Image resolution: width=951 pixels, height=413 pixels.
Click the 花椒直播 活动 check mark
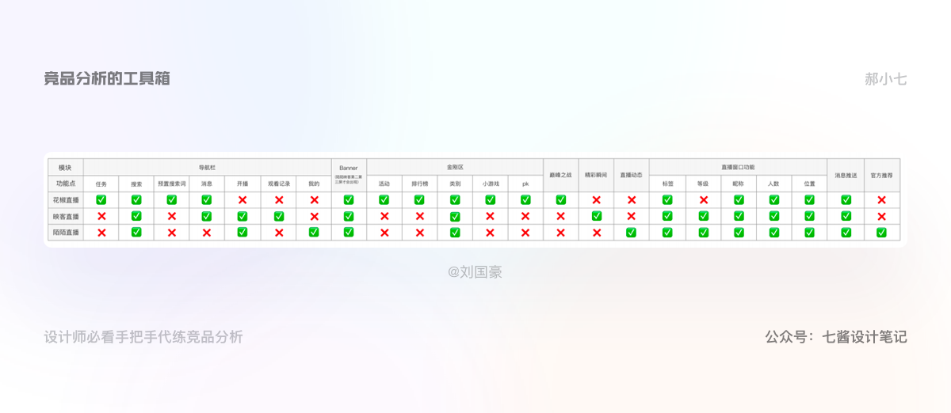[x=384, y=199]
